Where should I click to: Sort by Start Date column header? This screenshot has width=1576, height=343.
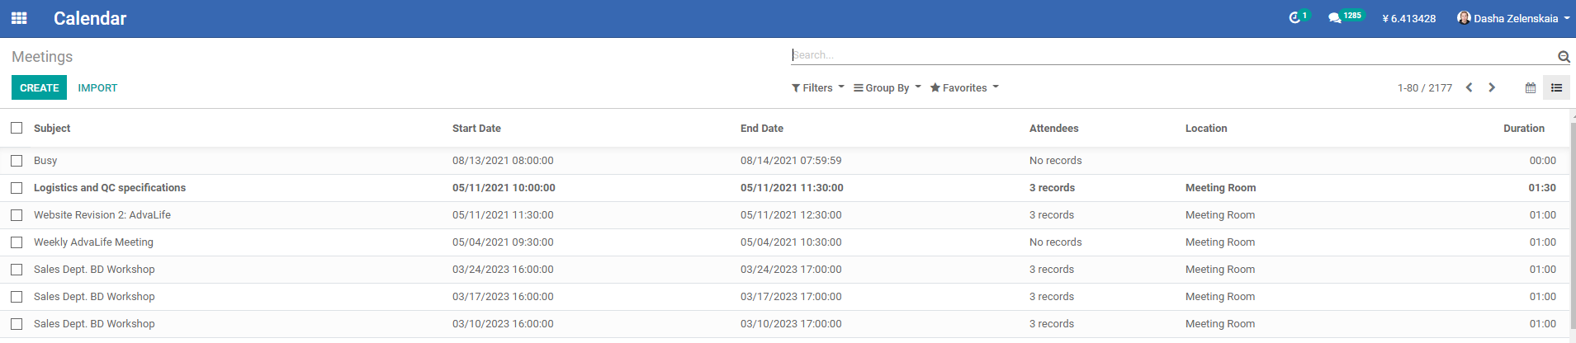[476, 128]
